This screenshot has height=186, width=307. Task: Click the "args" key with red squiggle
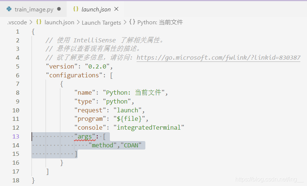click(x=85, y=137)
